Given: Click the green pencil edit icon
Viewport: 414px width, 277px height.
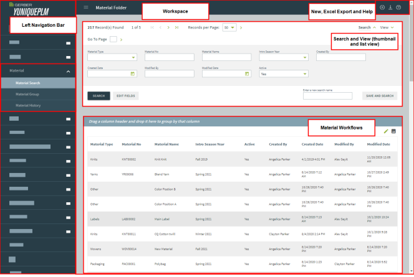Looking at the screenshot, I should coord(386,131).
